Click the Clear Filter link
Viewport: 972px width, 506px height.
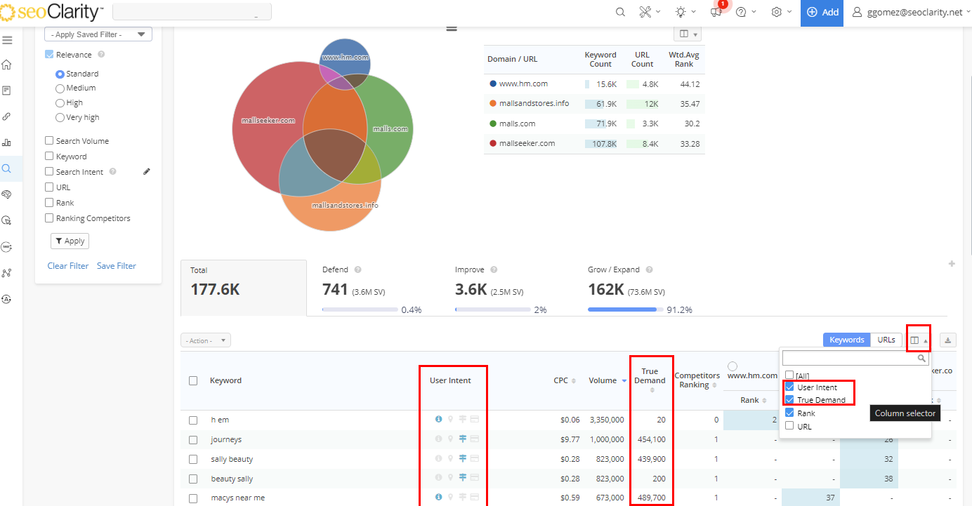(x=68, y=266)
